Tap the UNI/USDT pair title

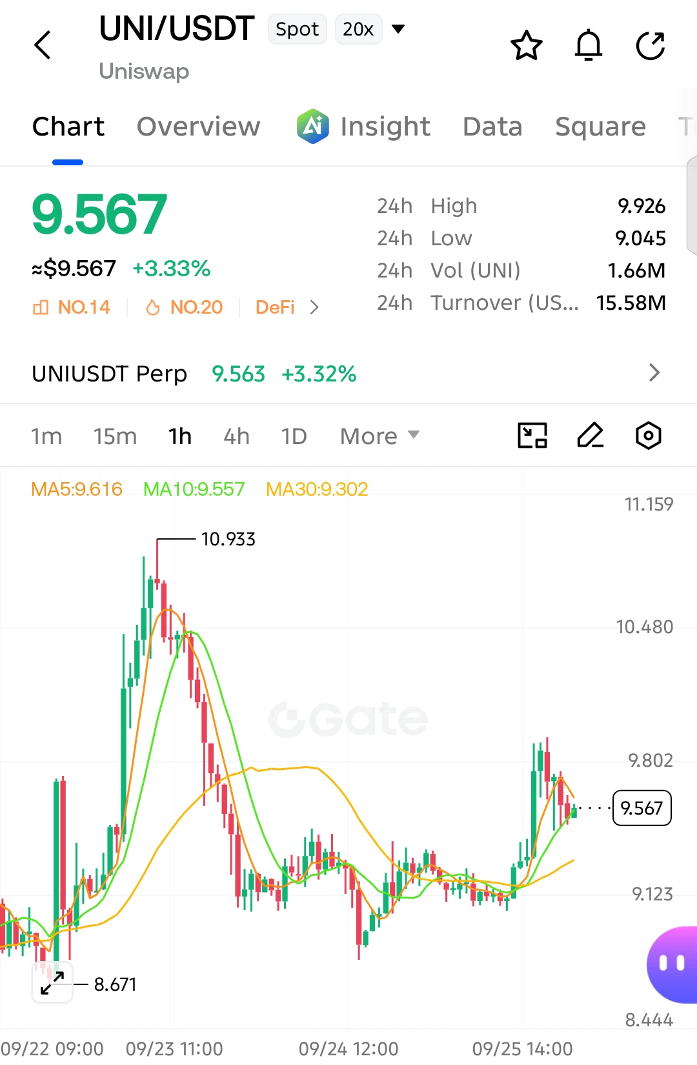click(x=177, y=28)
